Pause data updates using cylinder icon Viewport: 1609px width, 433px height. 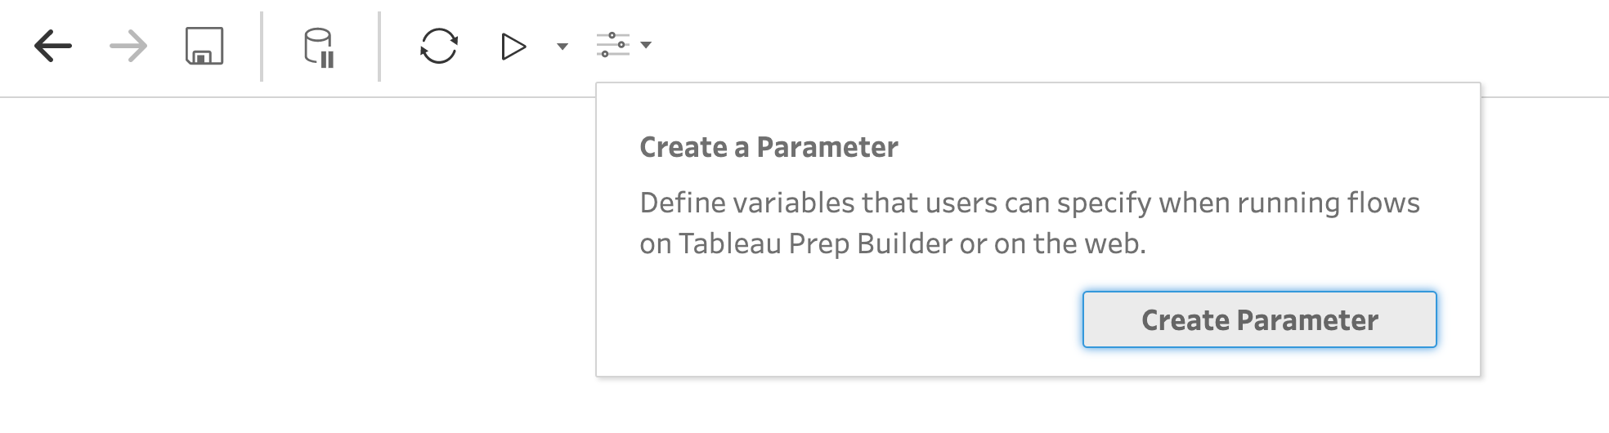[x=319, y=47]
